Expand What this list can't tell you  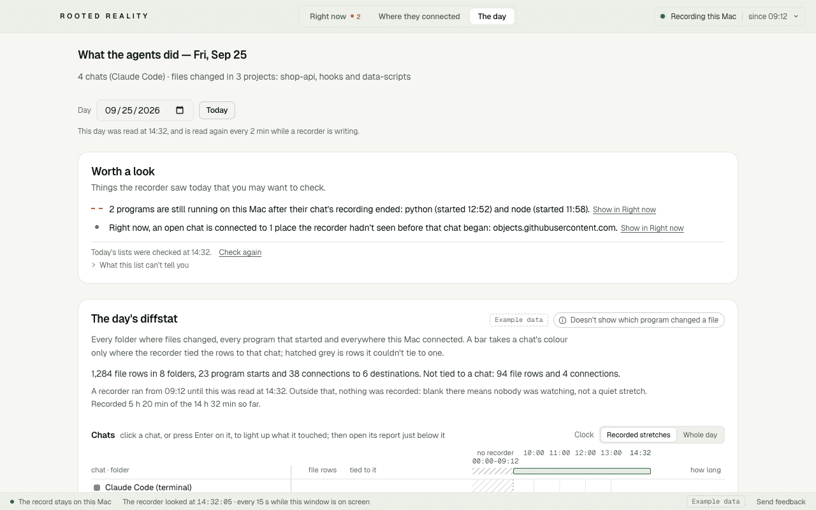140,265
